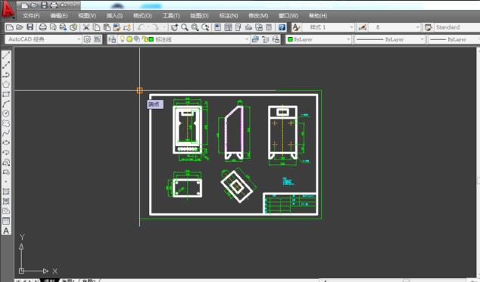Select the Arc draw tool
This screenshot has width=480, height=282.
coord(6,104)
